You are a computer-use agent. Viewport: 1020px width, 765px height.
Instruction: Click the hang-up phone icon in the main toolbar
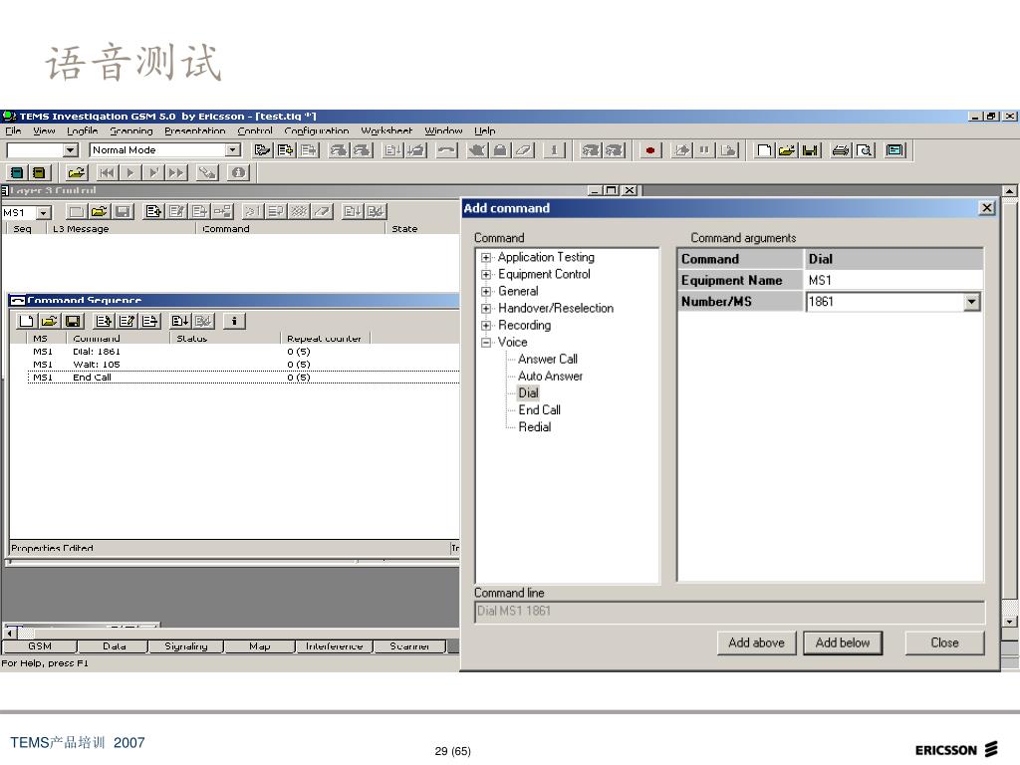click(x=446, y=150)
